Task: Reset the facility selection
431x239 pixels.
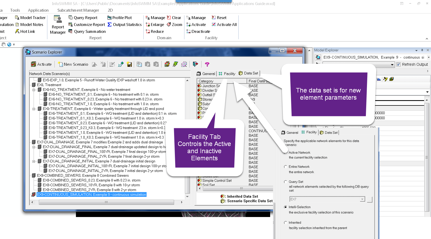Action: 219,17
